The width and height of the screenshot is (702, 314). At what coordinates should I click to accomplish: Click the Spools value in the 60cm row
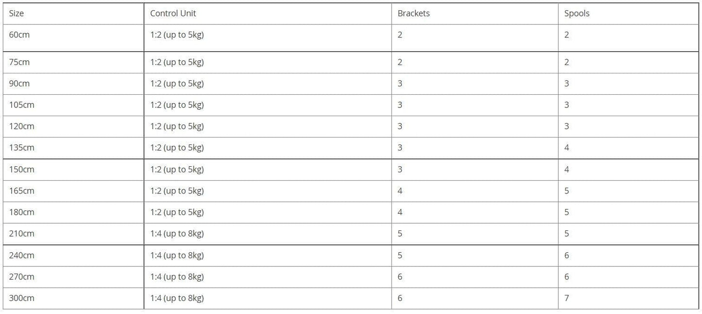[x=566, y=35]
